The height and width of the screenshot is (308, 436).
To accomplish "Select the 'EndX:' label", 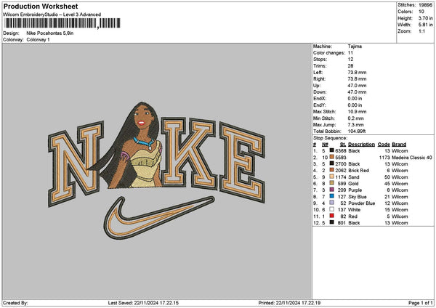I will 319,99.
